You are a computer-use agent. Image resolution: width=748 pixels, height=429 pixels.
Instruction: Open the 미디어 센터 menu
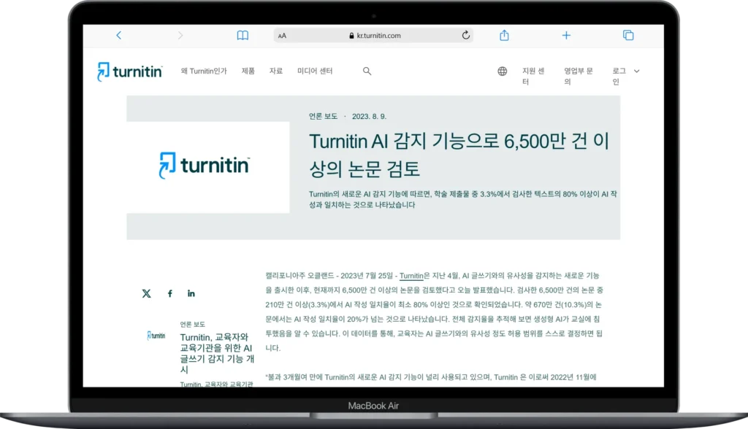[x=315, y=71]
